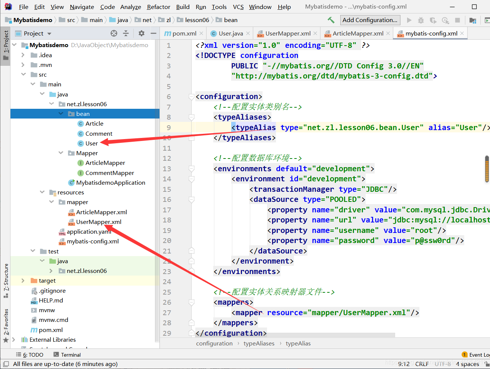Screen dimensions: 490x369
Task: Open the Add Configuration dropdown
Action: [370, 20]
